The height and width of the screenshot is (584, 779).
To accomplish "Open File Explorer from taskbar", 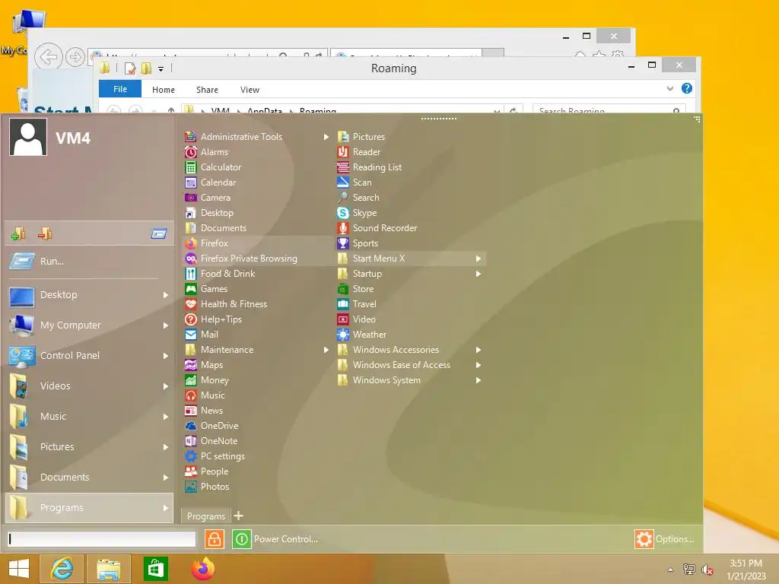I will click(x=109, y=569).
